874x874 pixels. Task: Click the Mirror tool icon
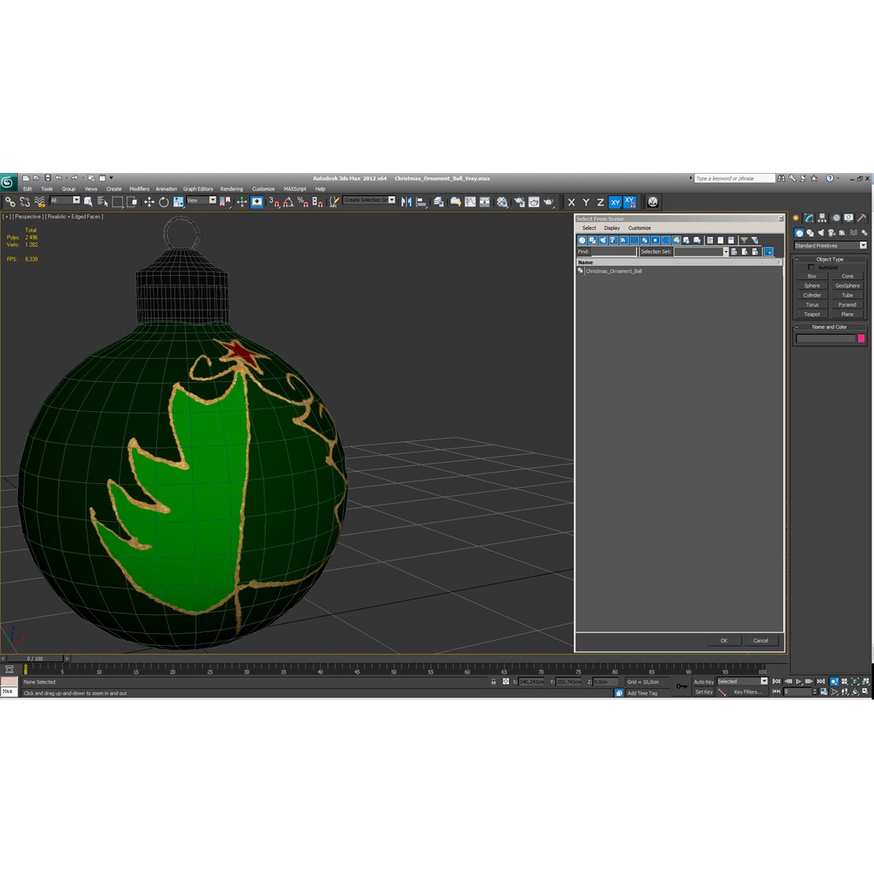(x=406, y=202)
